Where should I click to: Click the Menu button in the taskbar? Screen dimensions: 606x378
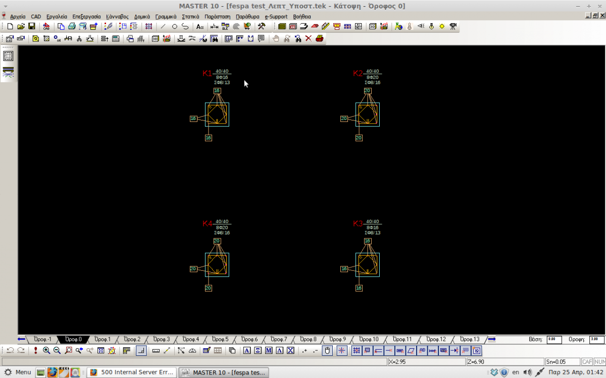coord(18,372)
